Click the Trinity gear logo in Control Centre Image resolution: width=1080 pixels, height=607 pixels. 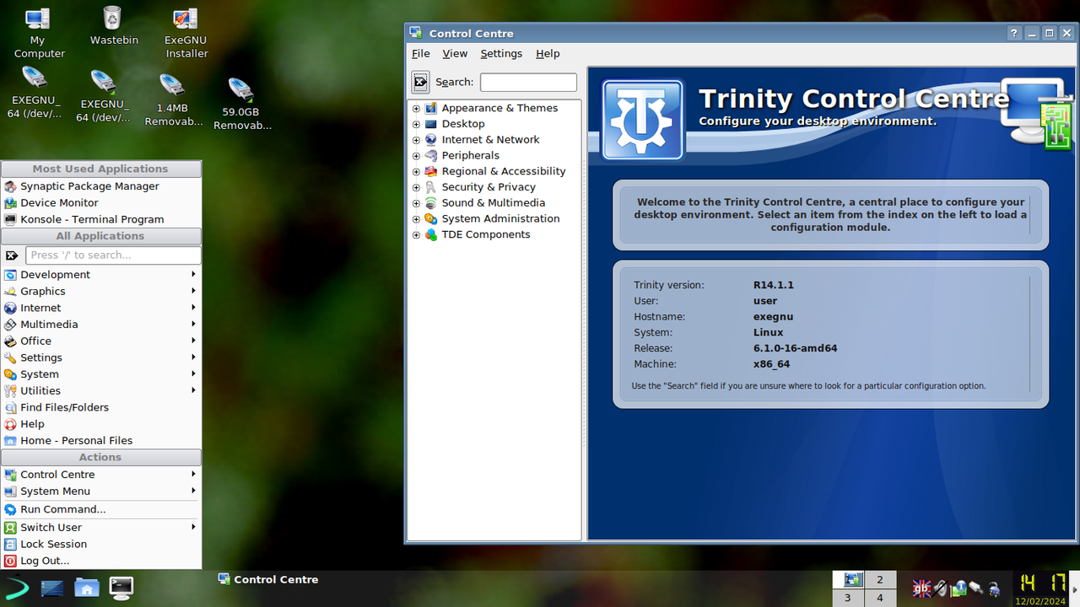[x=643, y=120]
